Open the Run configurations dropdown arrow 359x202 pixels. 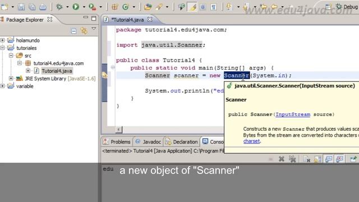(x=84, y=7)
